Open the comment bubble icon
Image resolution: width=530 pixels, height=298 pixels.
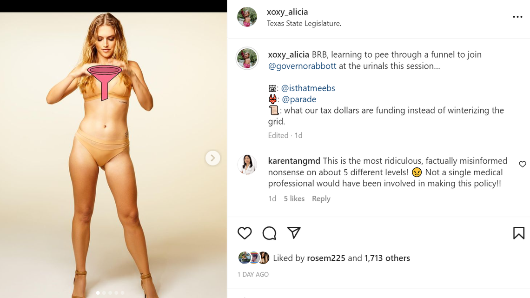click(x=269, y=233)
